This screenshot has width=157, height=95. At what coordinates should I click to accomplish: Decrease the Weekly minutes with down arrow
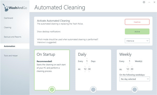132,72
